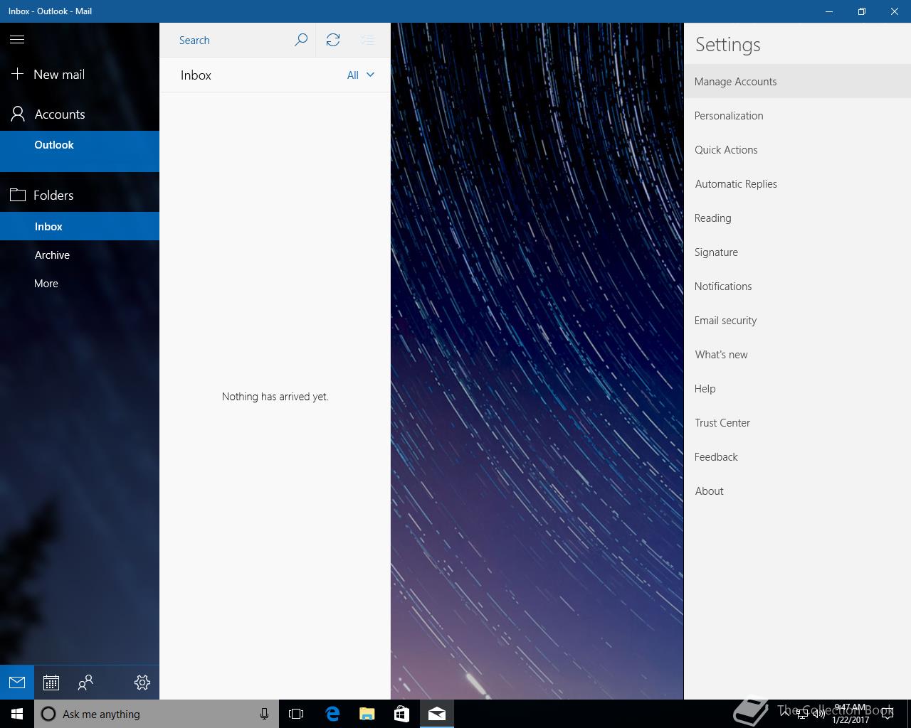This screenshot has height=728, width=911.
Task: Switch to Calendar app icon
Action: tap(51, 682)
